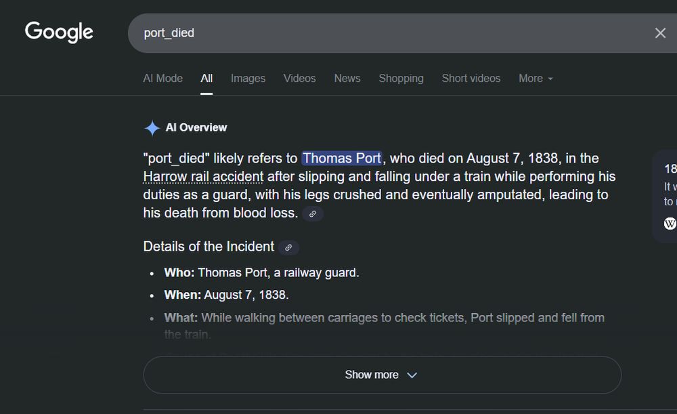This screenshot has width=677, height=414.
Task: Stay on the All results tab
Action: [x=206, y=79]
